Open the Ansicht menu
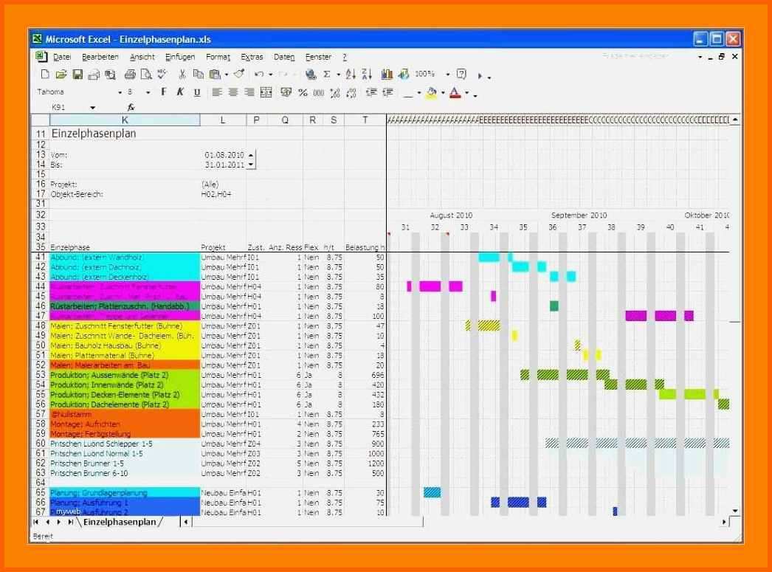Image resolution: width=772 pixels, height=572 pixels. [x=142, y=57]
